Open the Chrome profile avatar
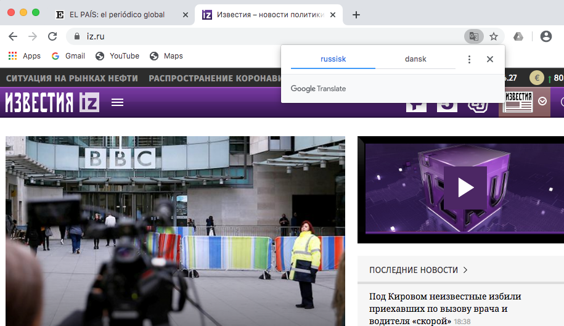The image size is (564, 326). click(x=546, y=36)
